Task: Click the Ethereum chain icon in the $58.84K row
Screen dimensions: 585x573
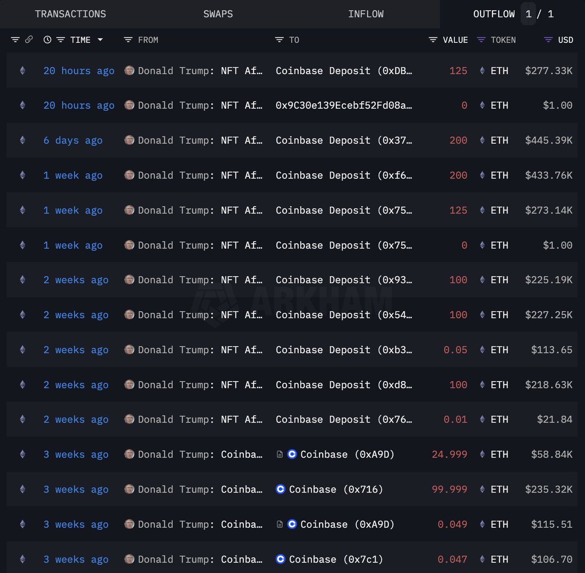Action: click(22, 455)
